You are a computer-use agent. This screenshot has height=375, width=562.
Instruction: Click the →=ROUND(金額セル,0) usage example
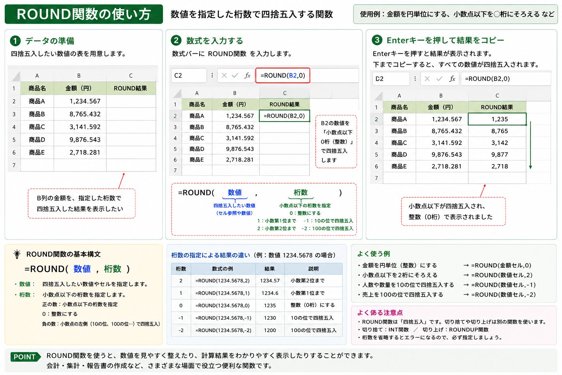(x=497, y=266)
